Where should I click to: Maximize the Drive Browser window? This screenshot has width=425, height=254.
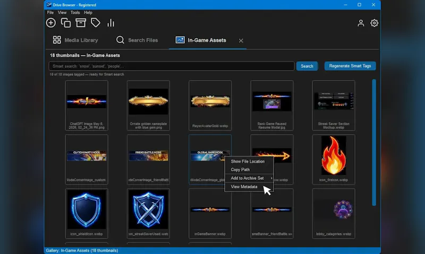click(x=360, y=5)
